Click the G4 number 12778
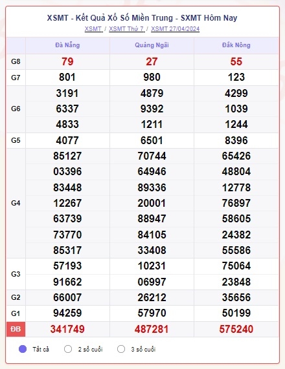The width and height of the screenshot is (285, 369). pyautogui.click(x=236, y=187)
